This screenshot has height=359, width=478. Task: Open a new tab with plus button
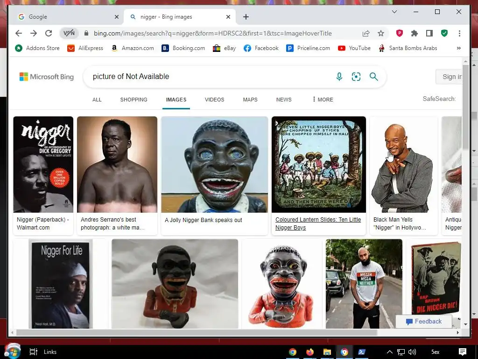(x=246, y=17)
